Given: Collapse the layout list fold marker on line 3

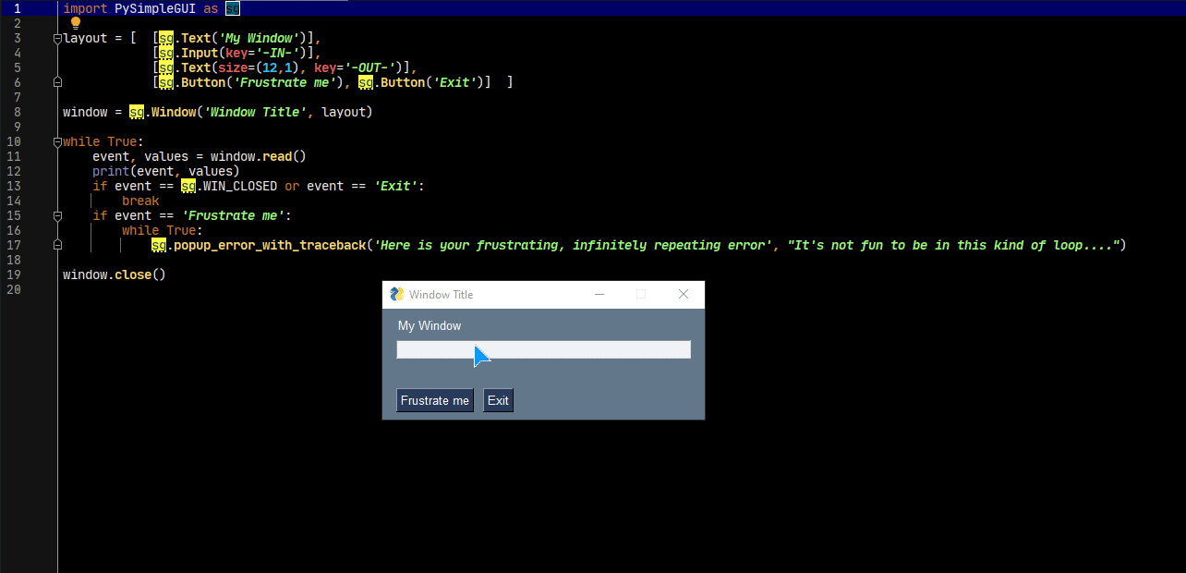Looking at the screenshot, I should [x=57, y=39].
